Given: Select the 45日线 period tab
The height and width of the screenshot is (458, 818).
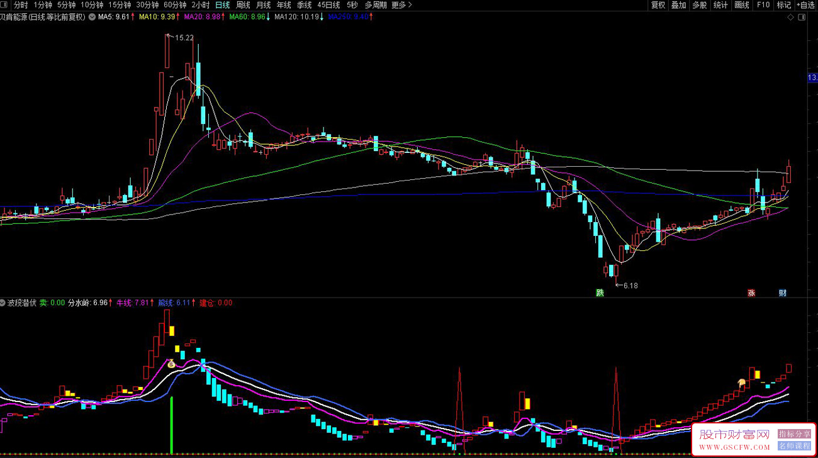Looking at the screenshot, I should tap(328, 5).
